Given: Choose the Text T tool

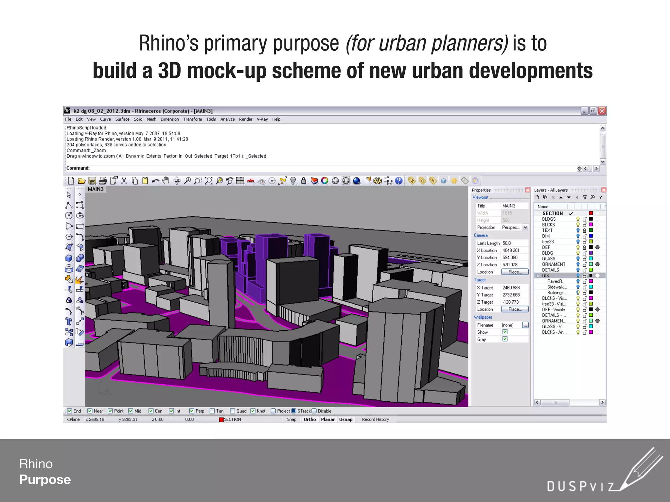Looking at the screenshot, I should [69, 322].
